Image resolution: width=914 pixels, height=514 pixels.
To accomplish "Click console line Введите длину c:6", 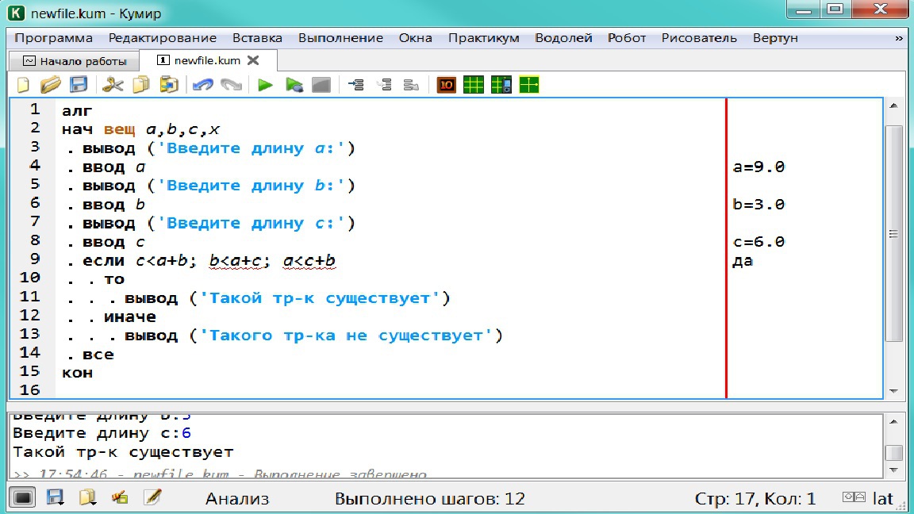I will tap(102, 433).
